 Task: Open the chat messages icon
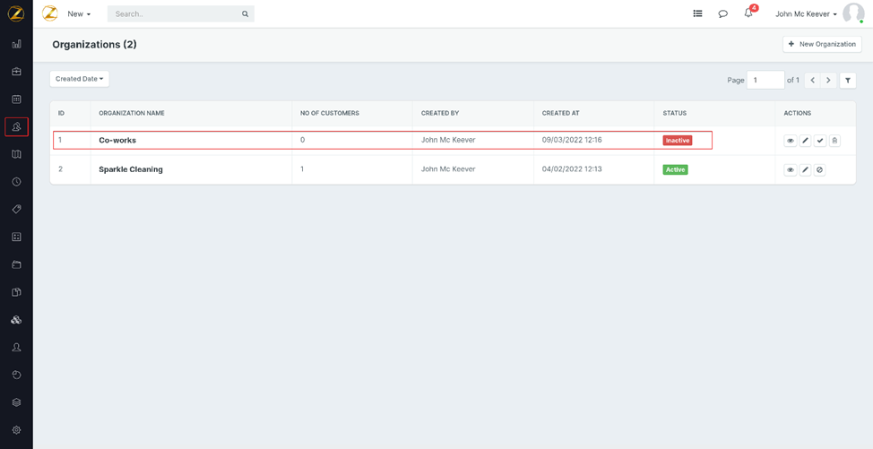tap(722, 14)
